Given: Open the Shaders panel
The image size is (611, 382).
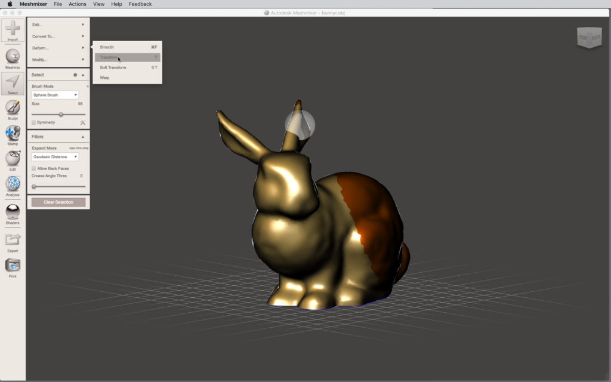Looking at the screenshot, I should pos(13,211).
